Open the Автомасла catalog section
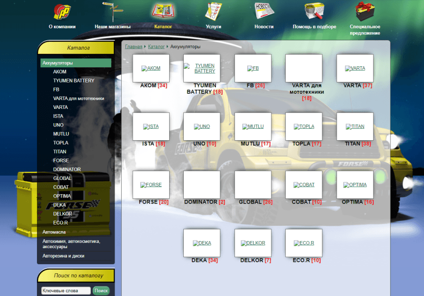 54,232
